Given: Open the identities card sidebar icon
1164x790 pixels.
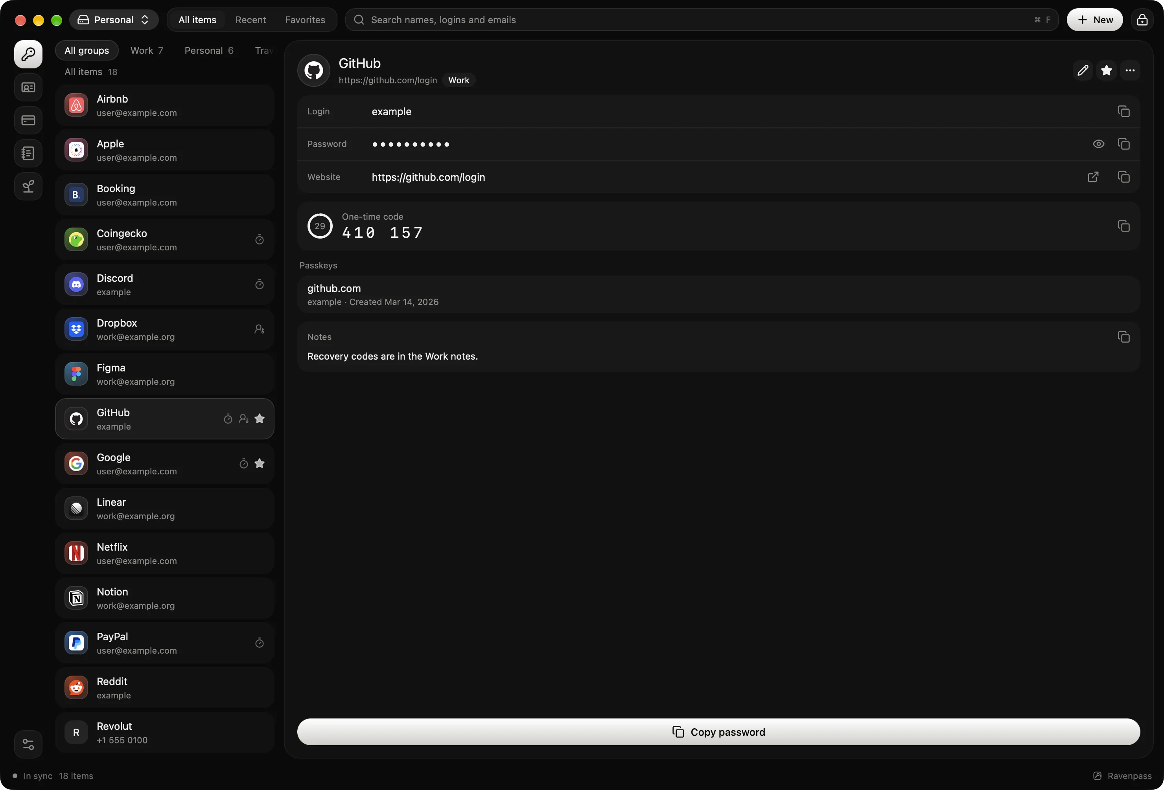Looking at the screenshot, I should [x=28, y=88].
